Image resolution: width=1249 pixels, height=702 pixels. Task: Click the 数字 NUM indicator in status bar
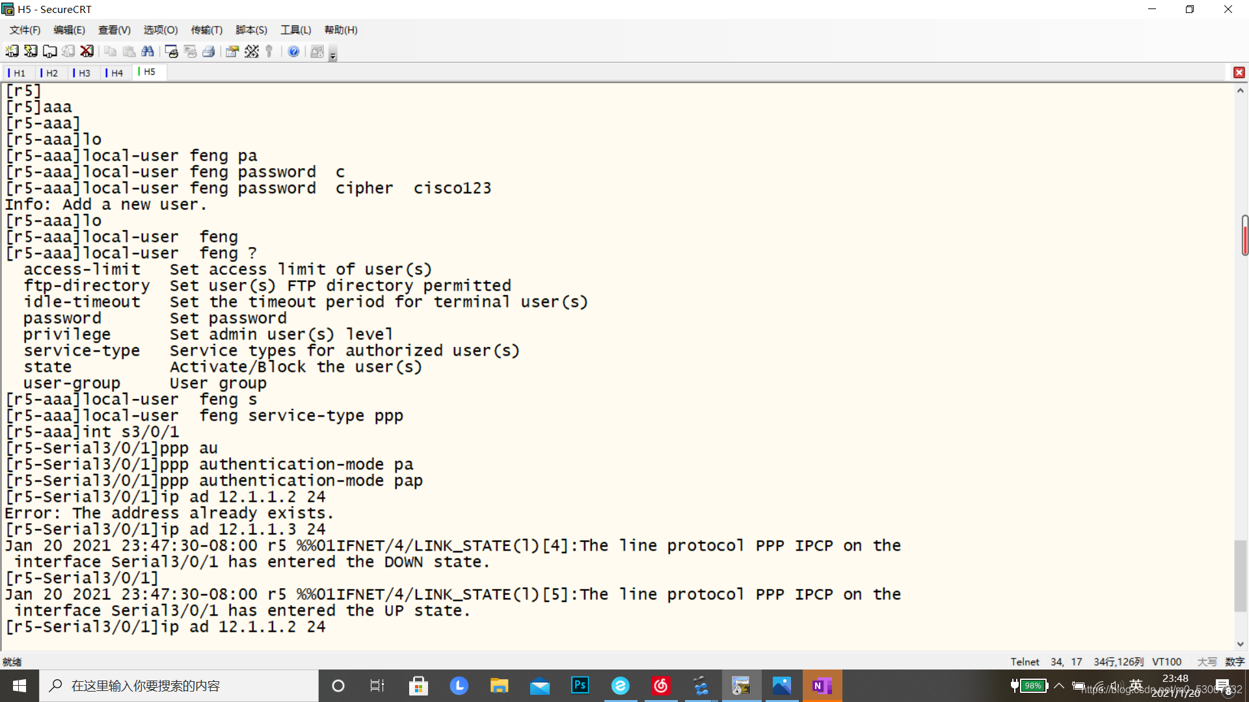[1235, 662]
